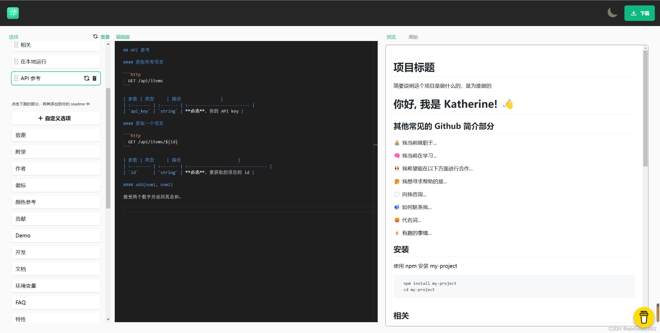
Task: Click the download button
Action: coord(639,13)
